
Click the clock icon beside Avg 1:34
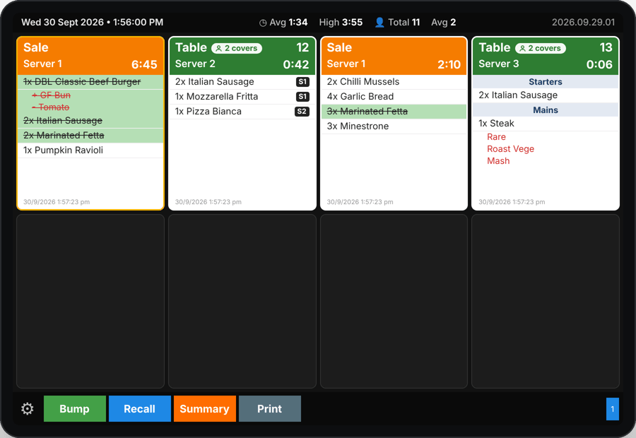point(263,23)
